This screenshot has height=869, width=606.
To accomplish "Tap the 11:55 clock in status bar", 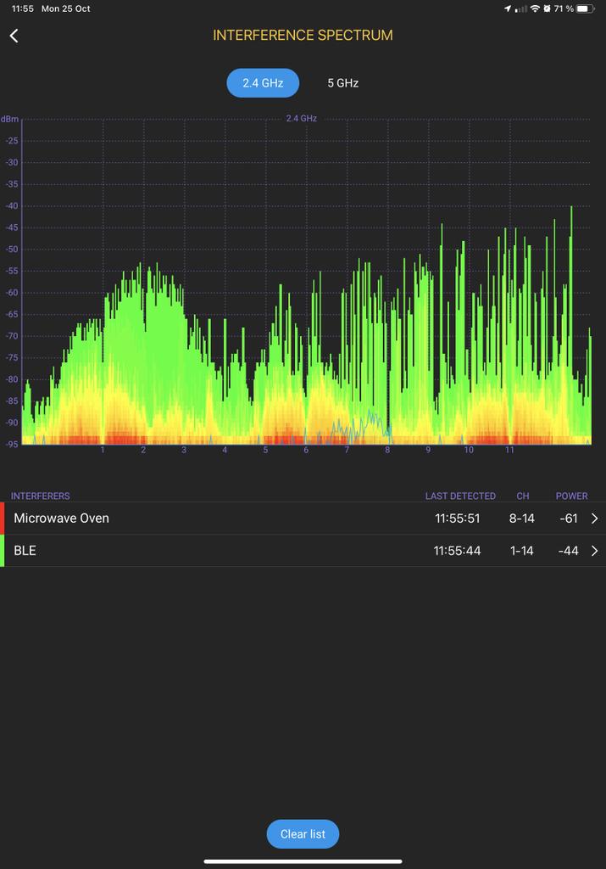I will 23,8.
